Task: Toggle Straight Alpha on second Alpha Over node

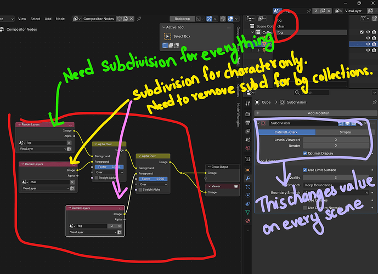Action: click(x=140, y=190)
